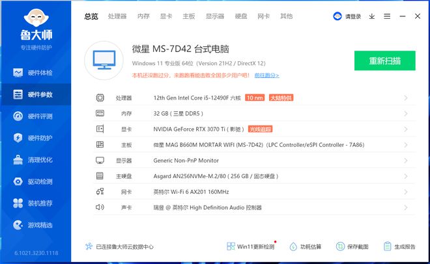This screenshot has height=264, width=430.
Task: Click the green 重新扫描 button
Action: 384,60
